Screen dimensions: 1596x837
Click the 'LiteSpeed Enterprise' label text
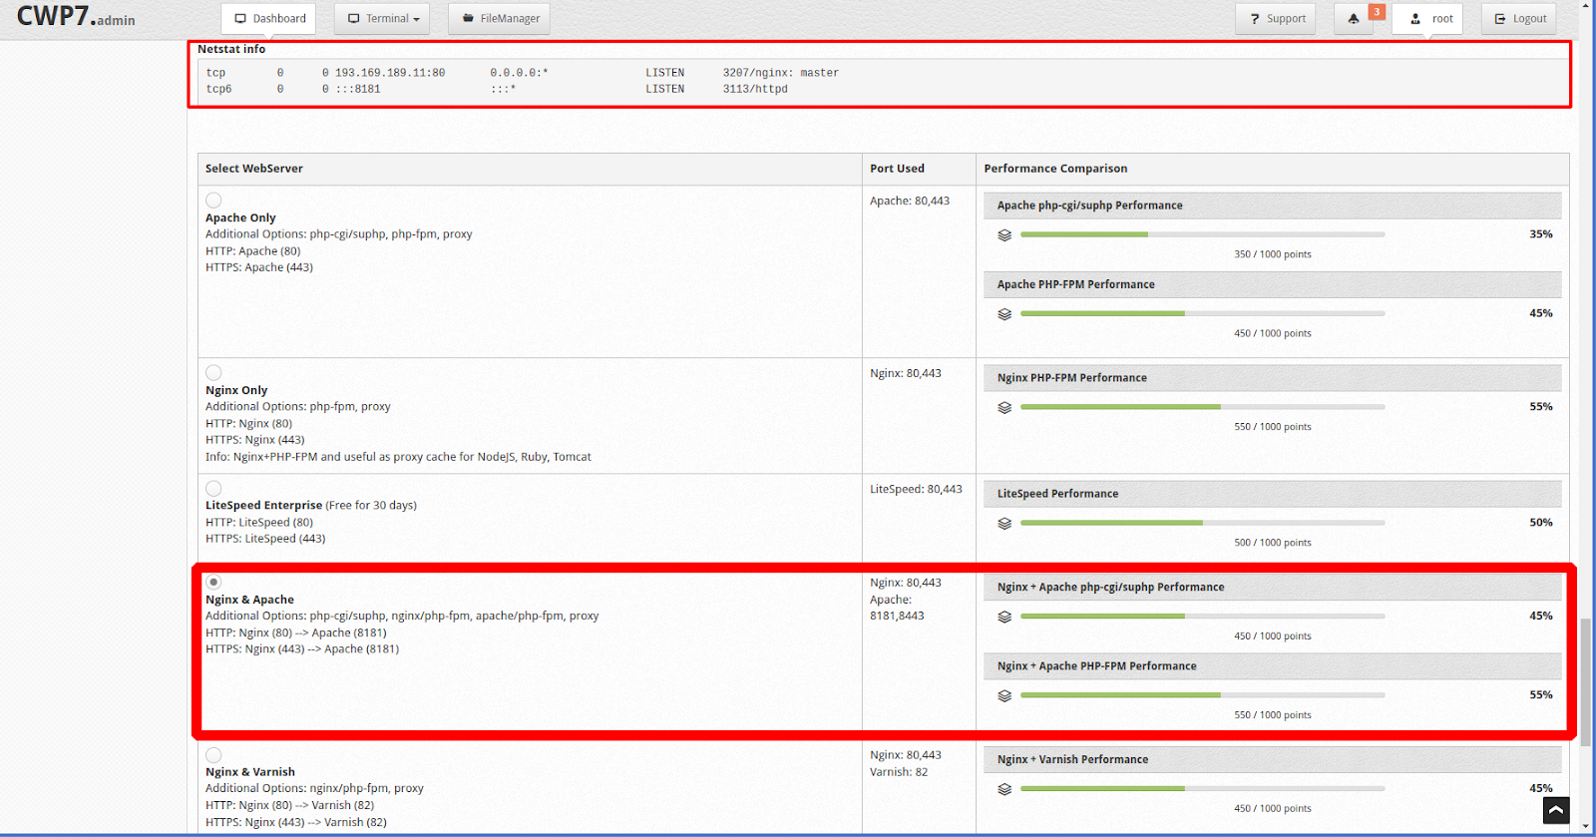coord(263,506)
